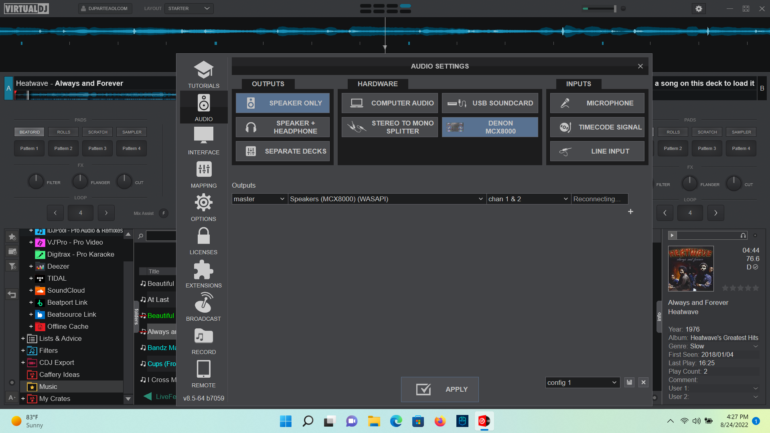Trigger Pattern 1 pad on deck A

point(29,148)
